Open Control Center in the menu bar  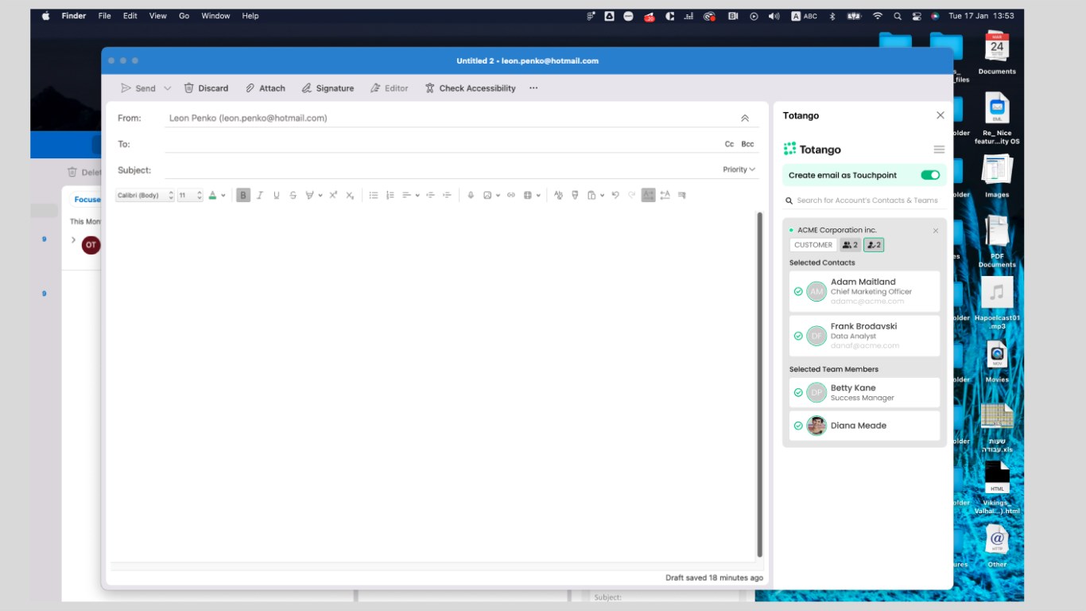(x=917, y=16)
